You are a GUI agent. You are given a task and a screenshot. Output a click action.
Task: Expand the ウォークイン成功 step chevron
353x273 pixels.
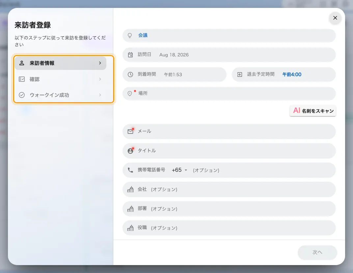click(x=100, y=95)
